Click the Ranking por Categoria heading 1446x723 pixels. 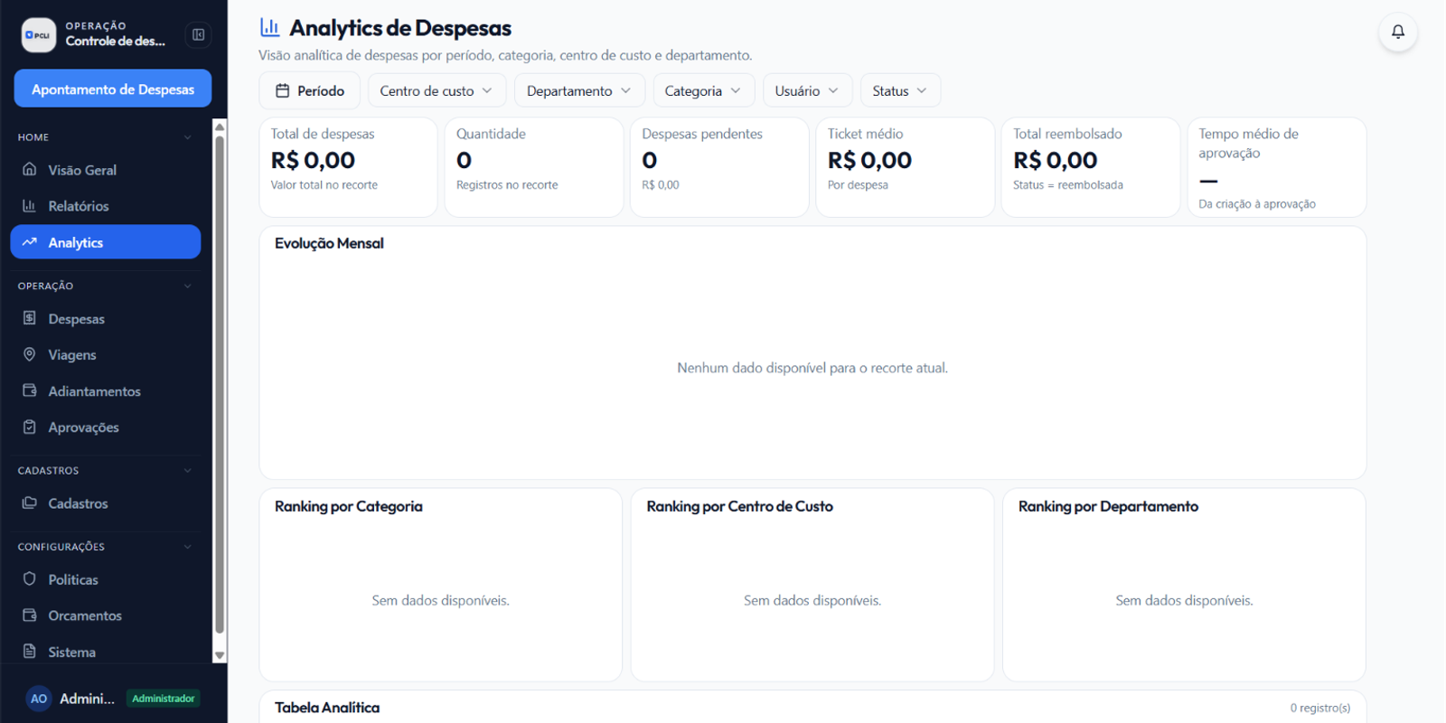click(x=349, y=506)
